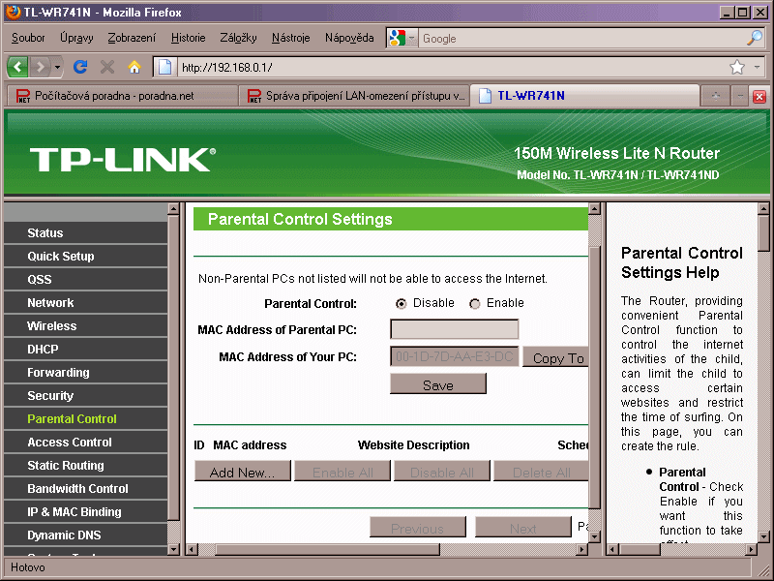The image size is (774, 581).
Task: Reload the page with the refresh icon
Action: pyautogui.click(x=81, y=67)
